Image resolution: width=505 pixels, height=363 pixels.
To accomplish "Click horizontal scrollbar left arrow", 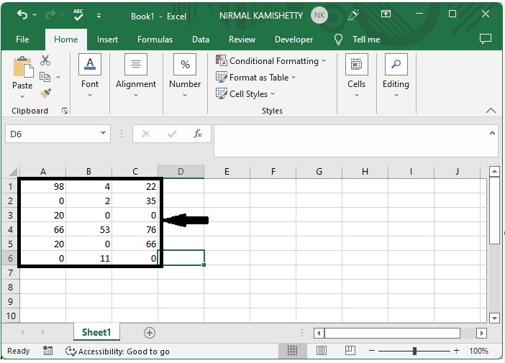I will coord(319,333).
